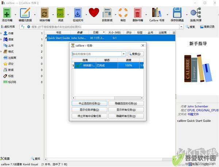The image size is (219, 167).
Task: Click the Connect/share (连接/共享) icon
Action: click(196, 13)
